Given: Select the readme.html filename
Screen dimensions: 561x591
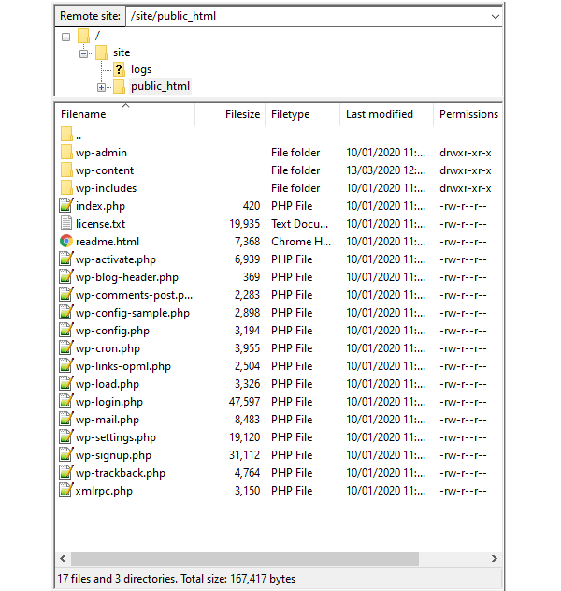Looking at the screenshot, I should (108, 242).
